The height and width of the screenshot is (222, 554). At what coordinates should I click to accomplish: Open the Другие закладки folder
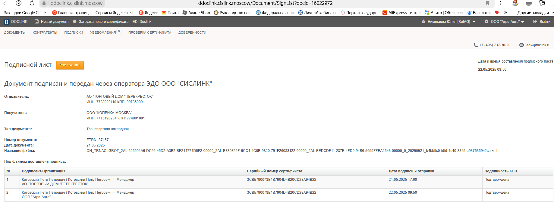point(535,13)
